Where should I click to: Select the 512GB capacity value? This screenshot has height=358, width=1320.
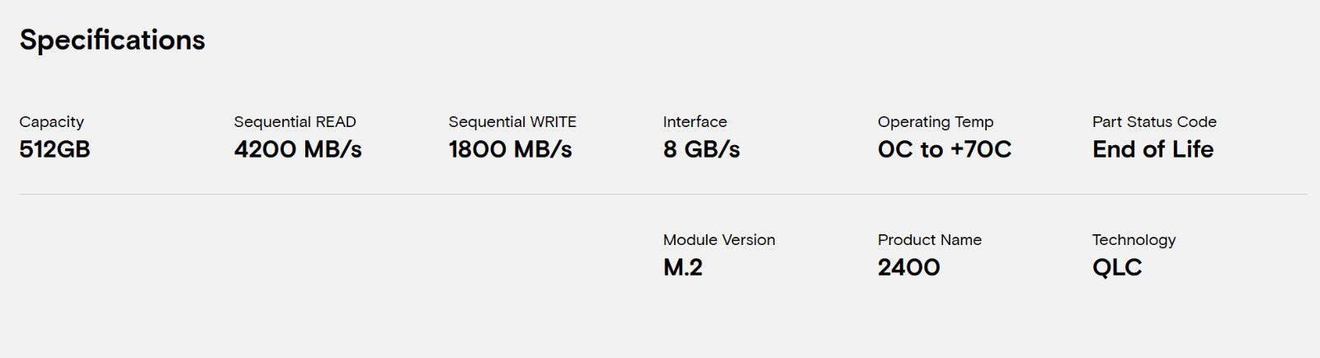(x=54, y=149)
